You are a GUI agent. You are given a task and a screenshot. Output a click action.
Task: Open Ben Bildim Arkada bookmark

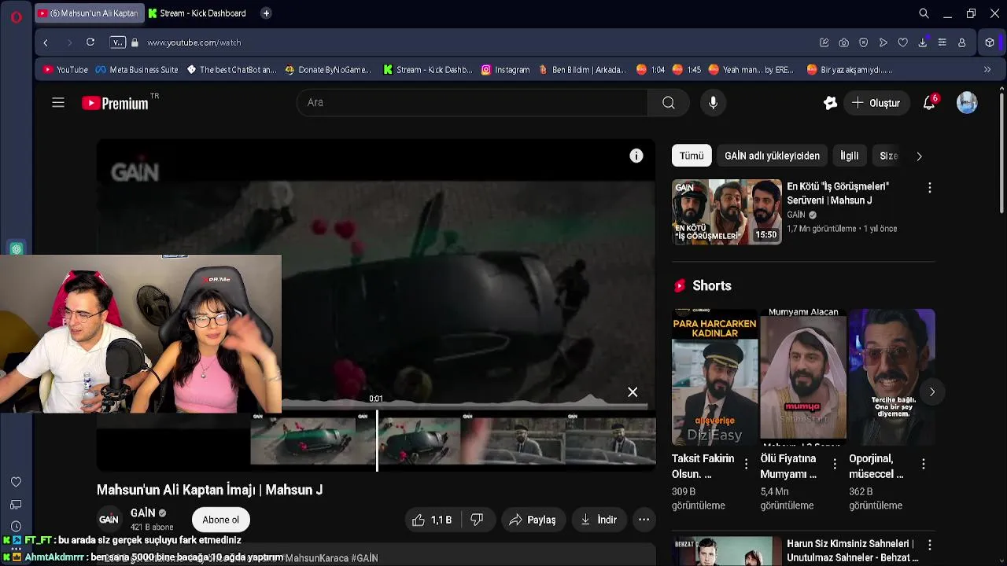582,70
